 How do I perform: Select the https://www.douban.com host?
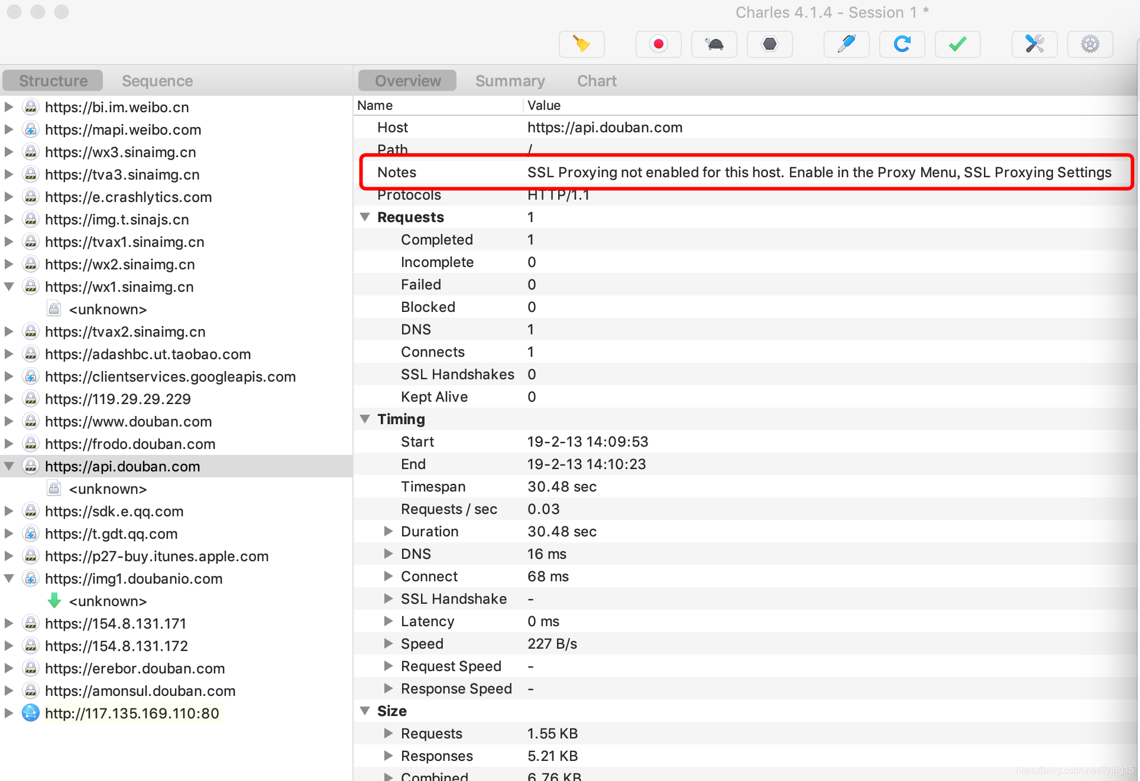click(128, 421)
